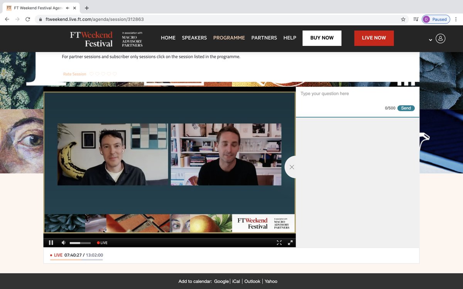Viewport: 463px width, 289px height.
Task: Jump to live via the LIVE indicator
Action: (x=102, y=243)
